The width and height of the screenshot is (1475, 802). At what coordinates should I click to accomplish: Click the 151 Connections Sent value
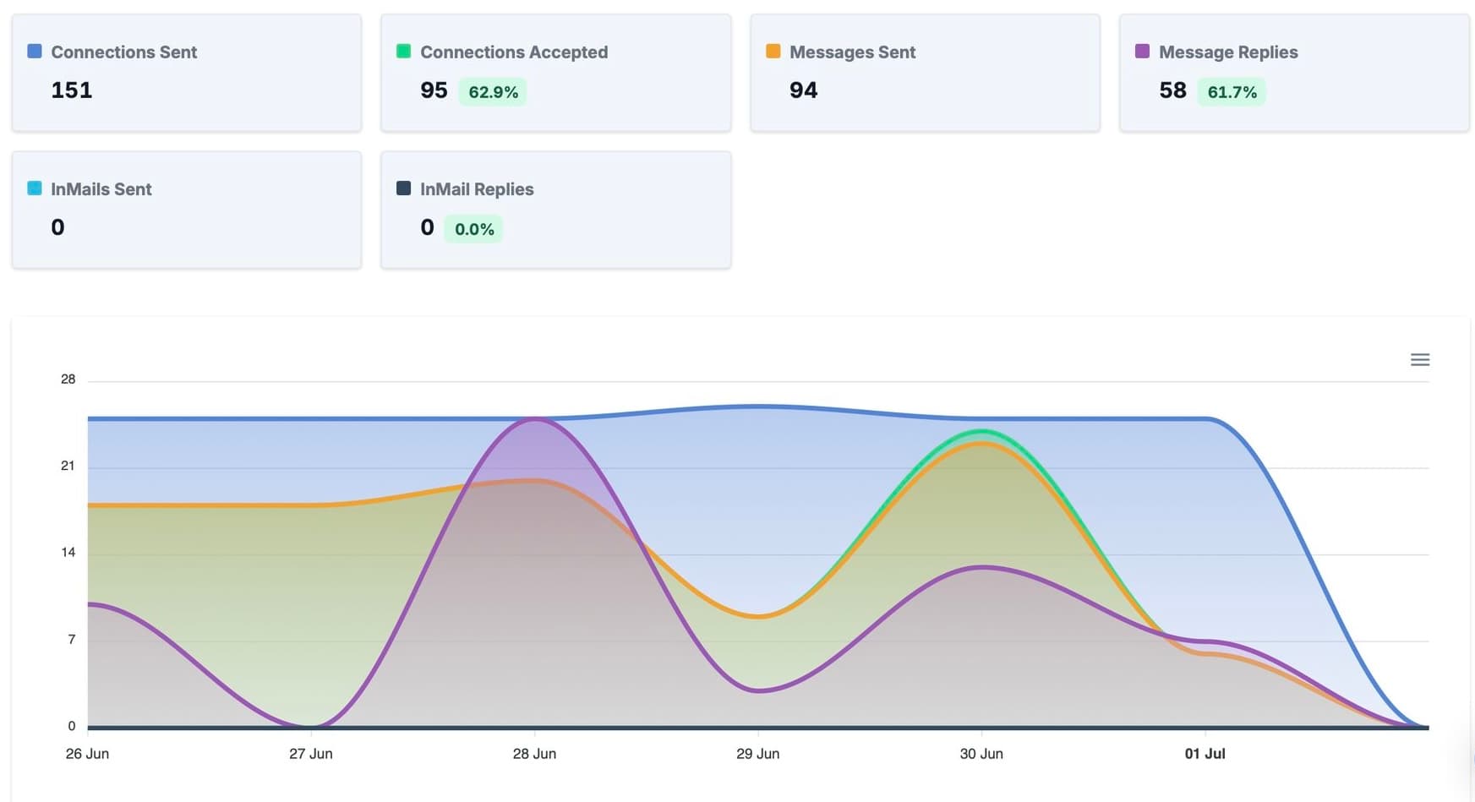71,90
